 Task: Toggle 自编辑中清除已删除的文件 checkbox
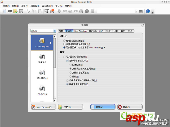[67, 80]
